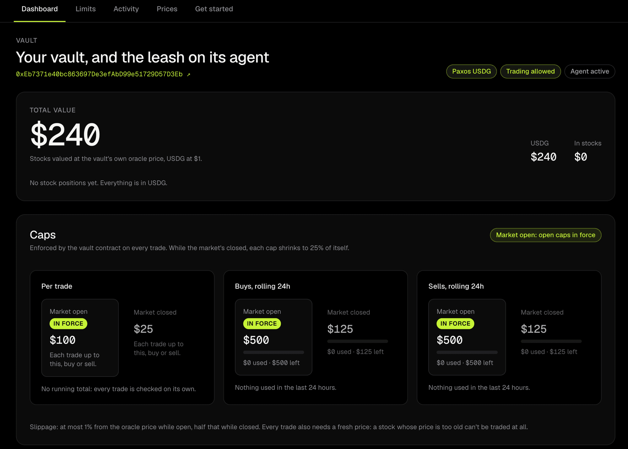
Task: Click the Buys market closed usage progress bar
Action: (358, 341)
